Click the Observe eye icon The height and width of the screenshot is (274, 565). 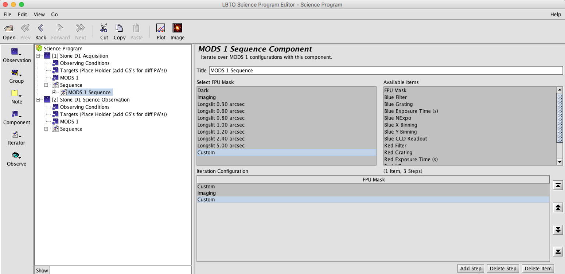tap(15, 156)
